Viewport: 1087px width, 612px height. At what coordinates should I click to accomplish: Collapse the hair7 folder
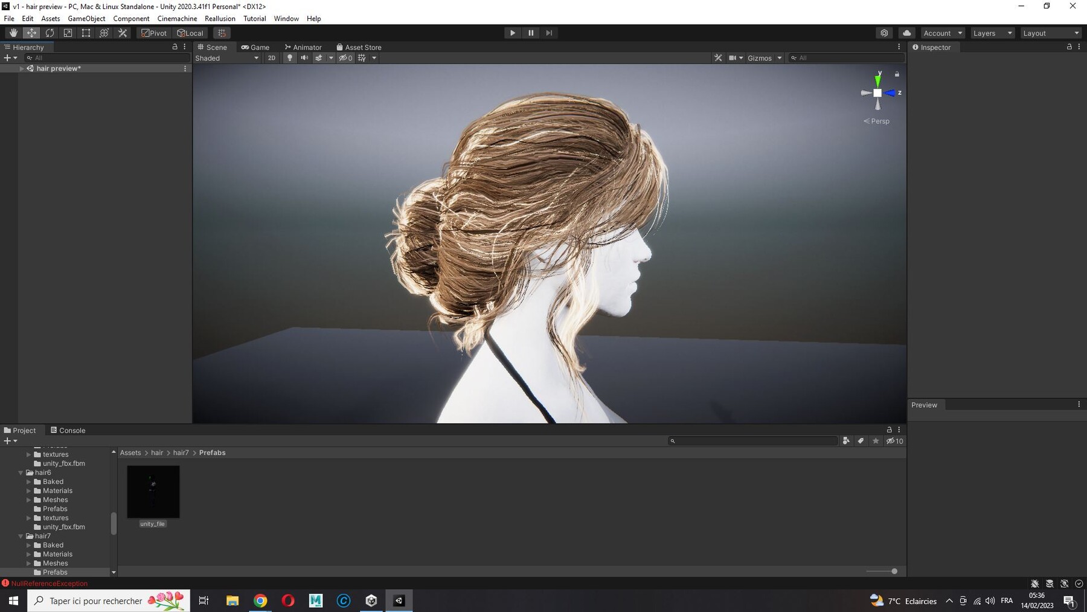point(21,536)
